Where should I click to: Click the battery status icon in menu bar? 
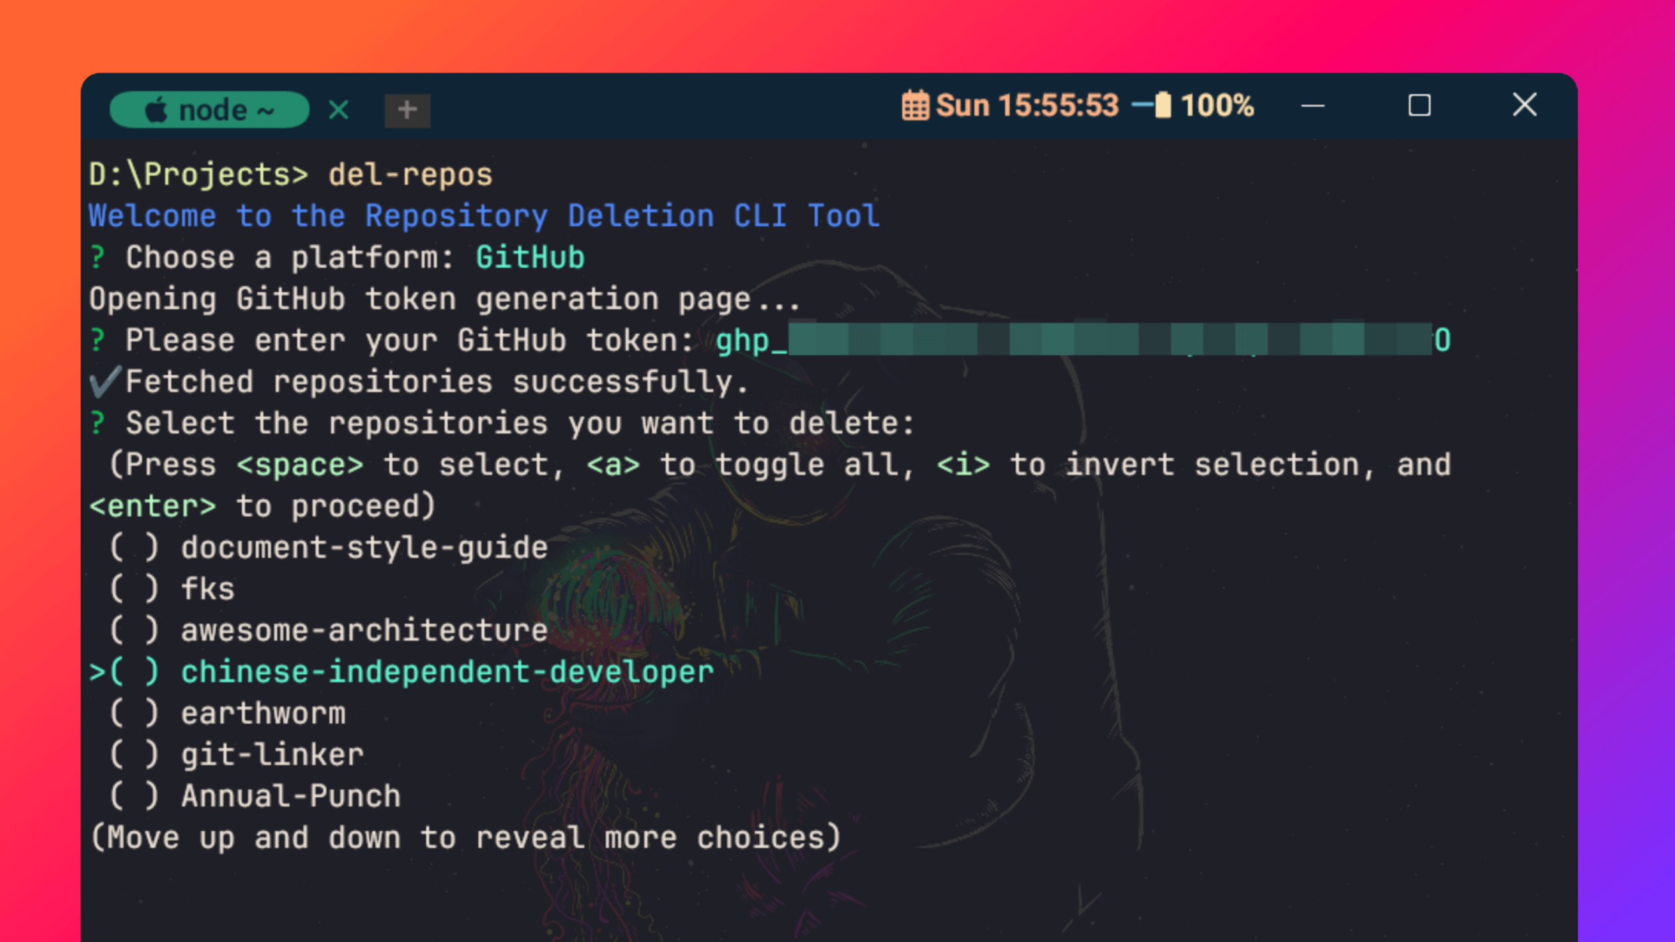click(x=1153, y=106)
